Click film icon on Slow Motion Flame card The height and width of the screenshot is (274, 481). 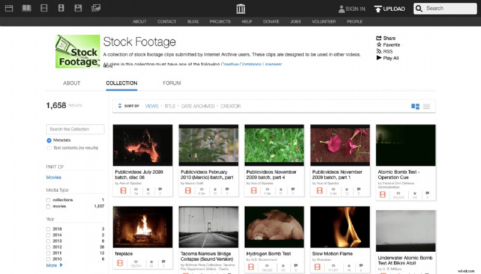[317, 267]
